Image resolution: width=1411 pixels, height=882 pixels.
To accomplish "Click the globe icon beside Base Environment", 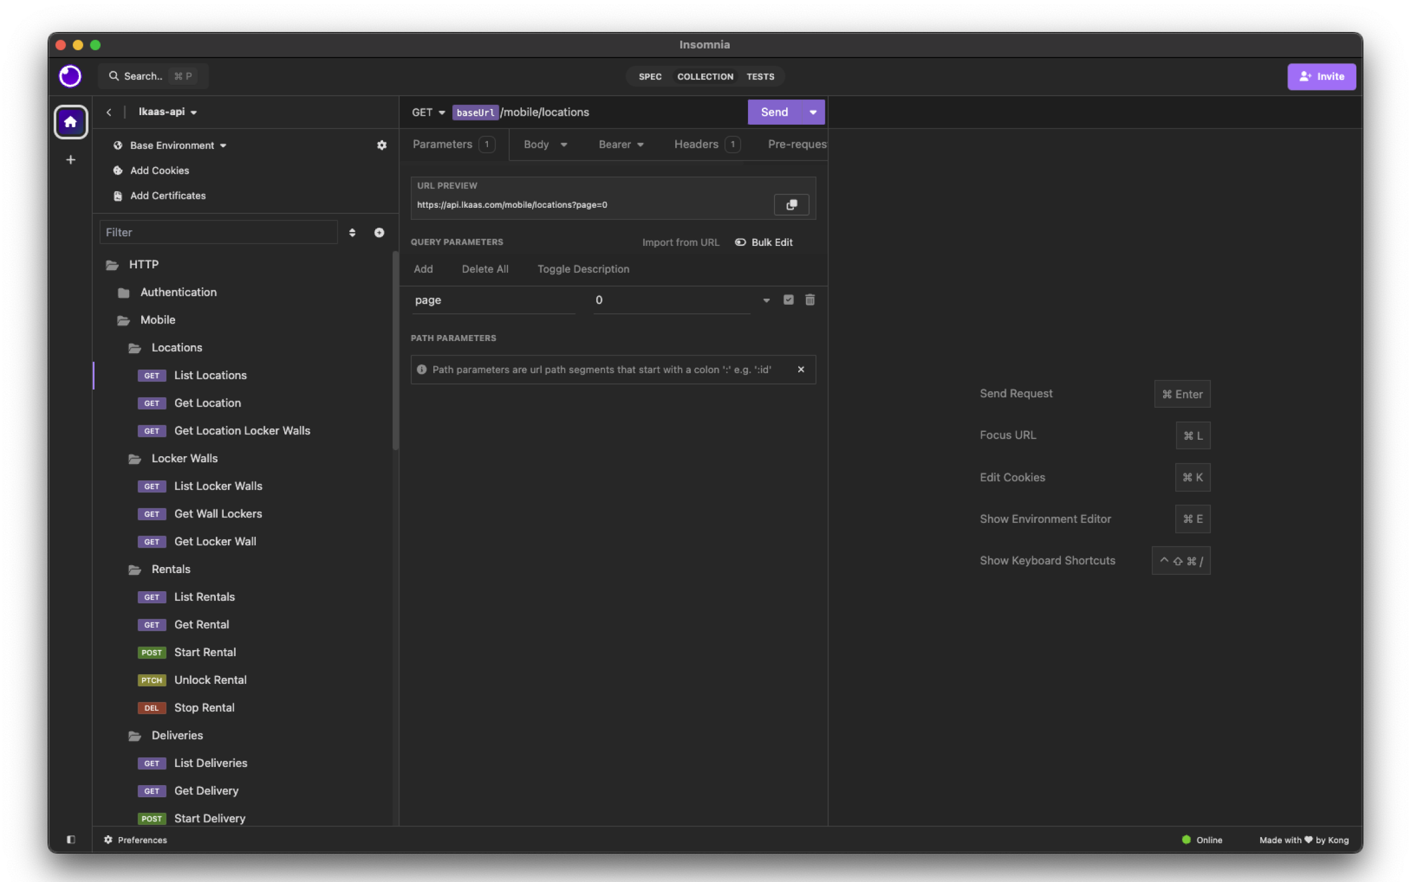I will click(118, 145).
